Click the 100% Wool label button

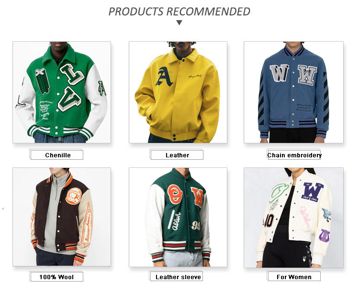click(57, 277)
